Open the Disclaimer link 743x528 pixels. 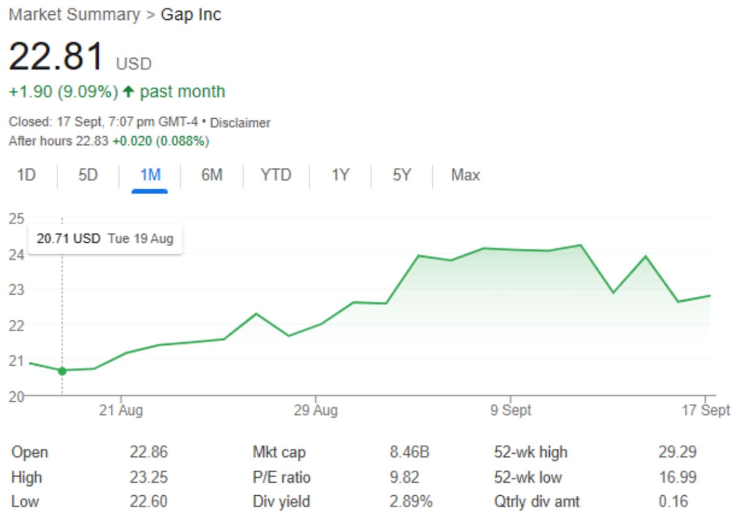coord(240,123)
